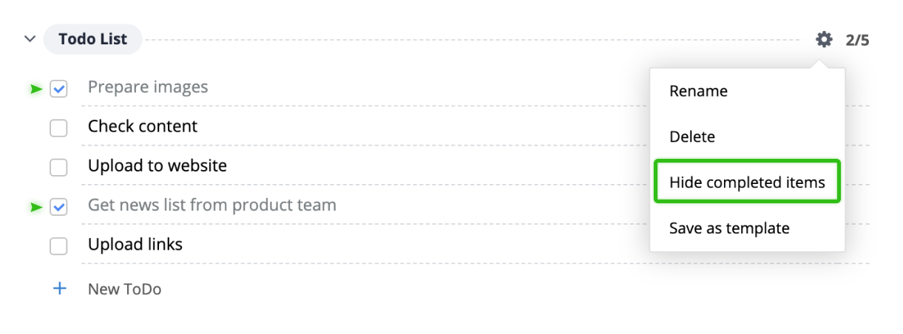Click the Upload links item text
Screen dimensions: 903x334
click(135, 245)
